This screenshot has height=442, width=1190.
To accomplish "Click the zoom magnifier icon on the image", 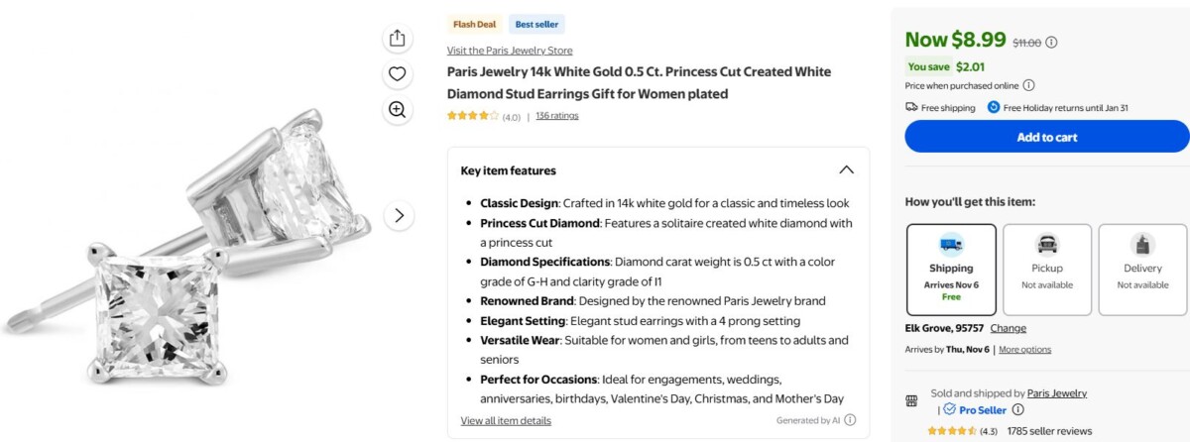I will point(398,110).
